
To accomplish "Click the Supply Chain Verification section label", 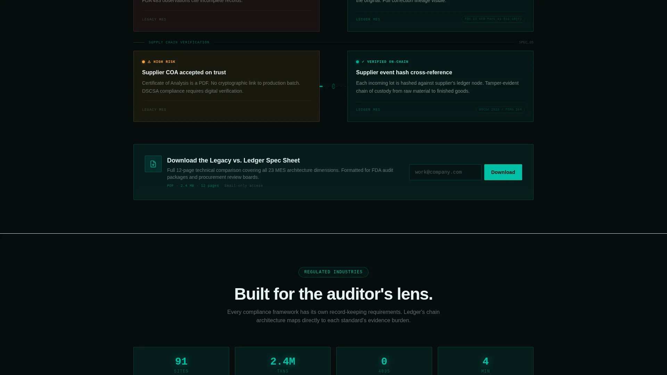I will pyautogui.click(x=179, y=42).
